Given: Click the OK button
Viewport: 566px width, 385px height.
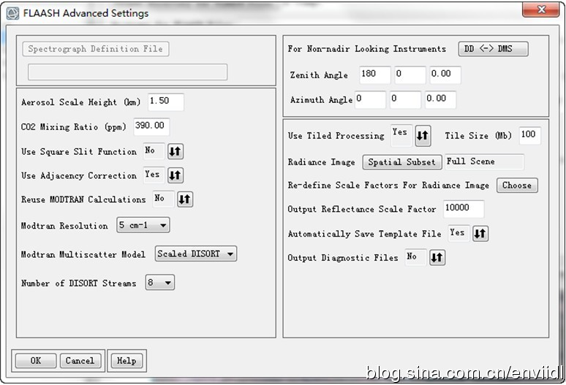Looking at the screenshot, I should coord(36,360).
